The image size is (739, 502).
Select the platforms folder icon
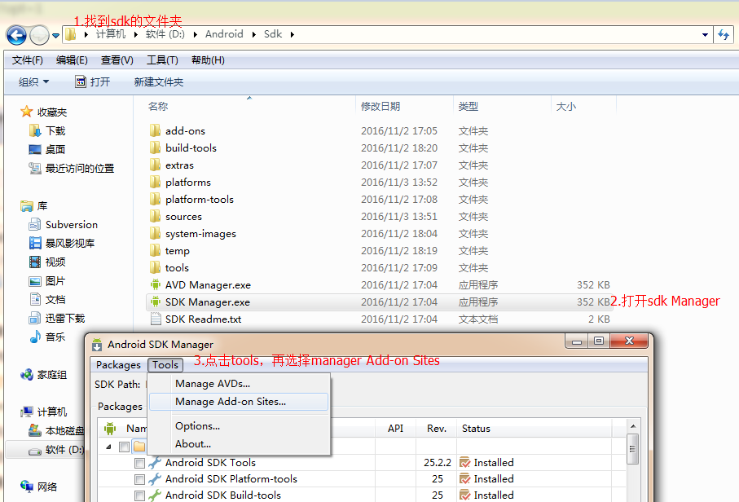155,182
